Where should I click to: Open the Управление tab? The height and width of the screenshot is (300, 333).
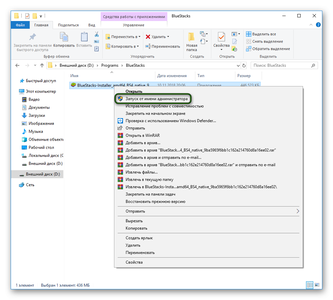[134, 25]
